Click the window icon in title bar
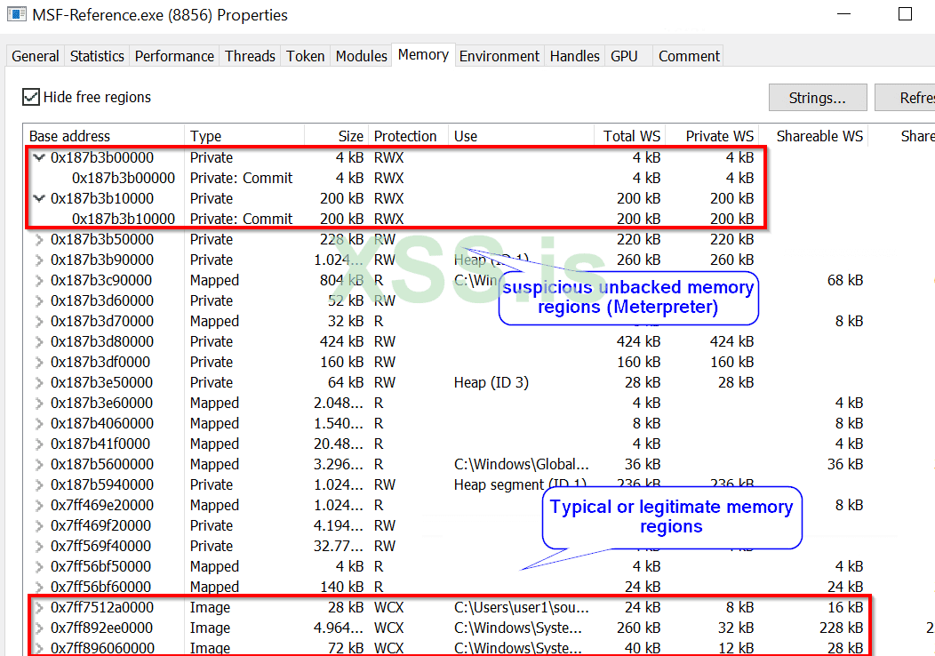The height and width of the screenshot is (656, 935). coord(16,15)
